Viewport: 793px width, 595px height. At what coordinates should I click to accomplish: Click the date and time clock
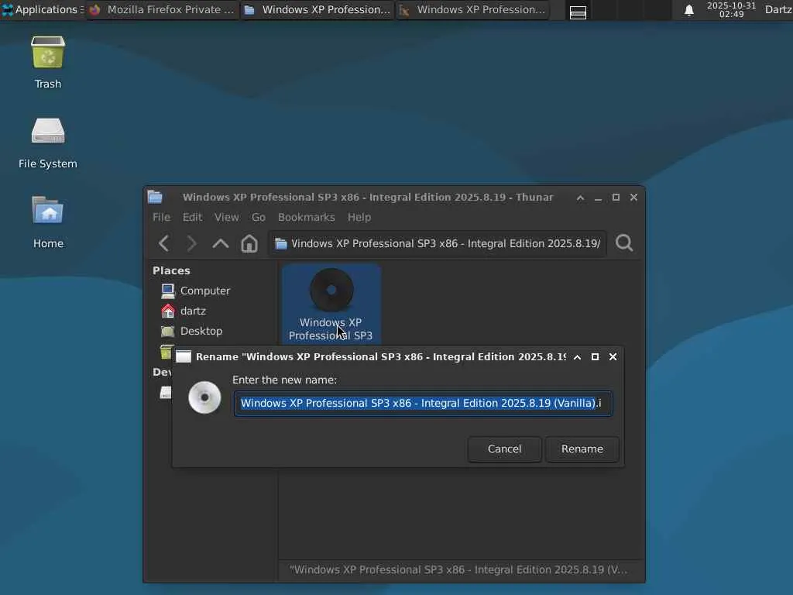pos(731,9)
